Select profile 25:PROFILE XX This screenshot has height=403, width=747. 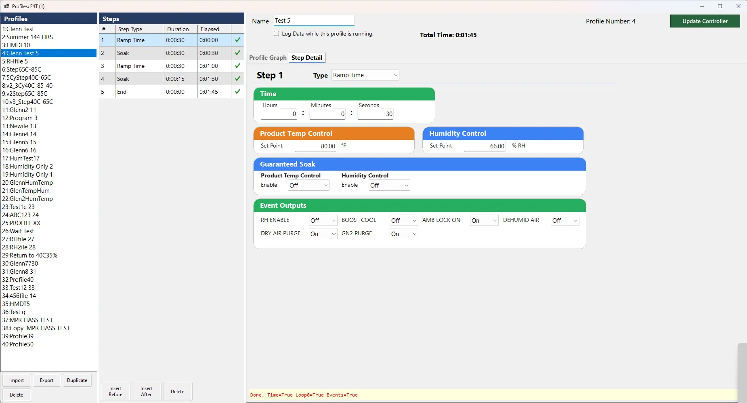(x=49, y=223)
